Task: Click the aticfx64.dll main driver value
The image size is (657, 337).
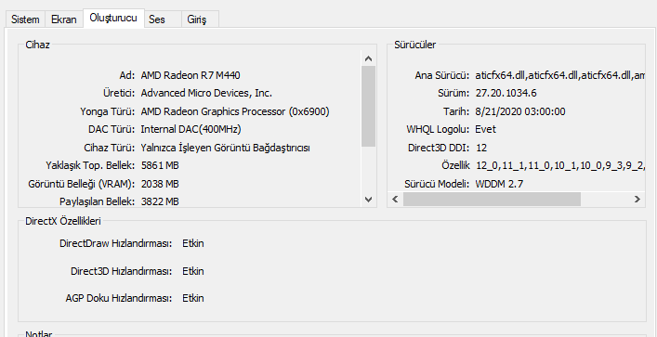Action: click(x=559, y=75)
